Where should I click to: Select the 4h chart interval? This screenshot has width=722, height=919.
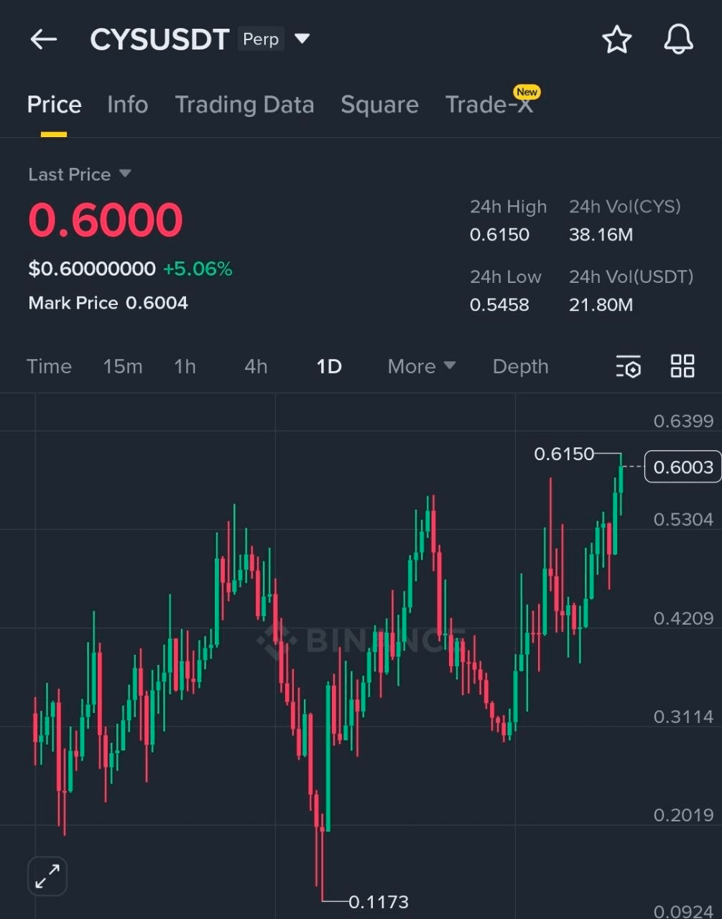[256, 366]
